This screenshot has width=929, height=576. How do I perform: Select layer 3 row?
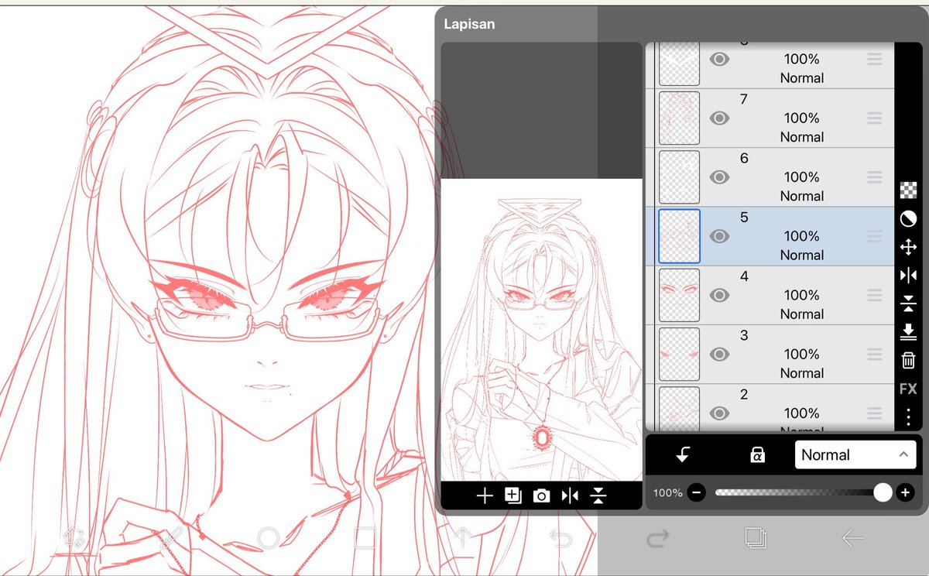tap(770, 354)
